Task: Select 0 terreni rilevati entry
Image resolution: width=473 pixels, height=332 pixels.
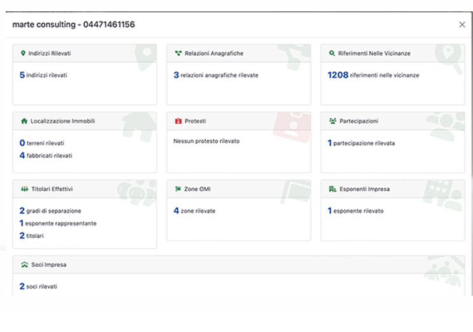Action: (x=42, y=143)
